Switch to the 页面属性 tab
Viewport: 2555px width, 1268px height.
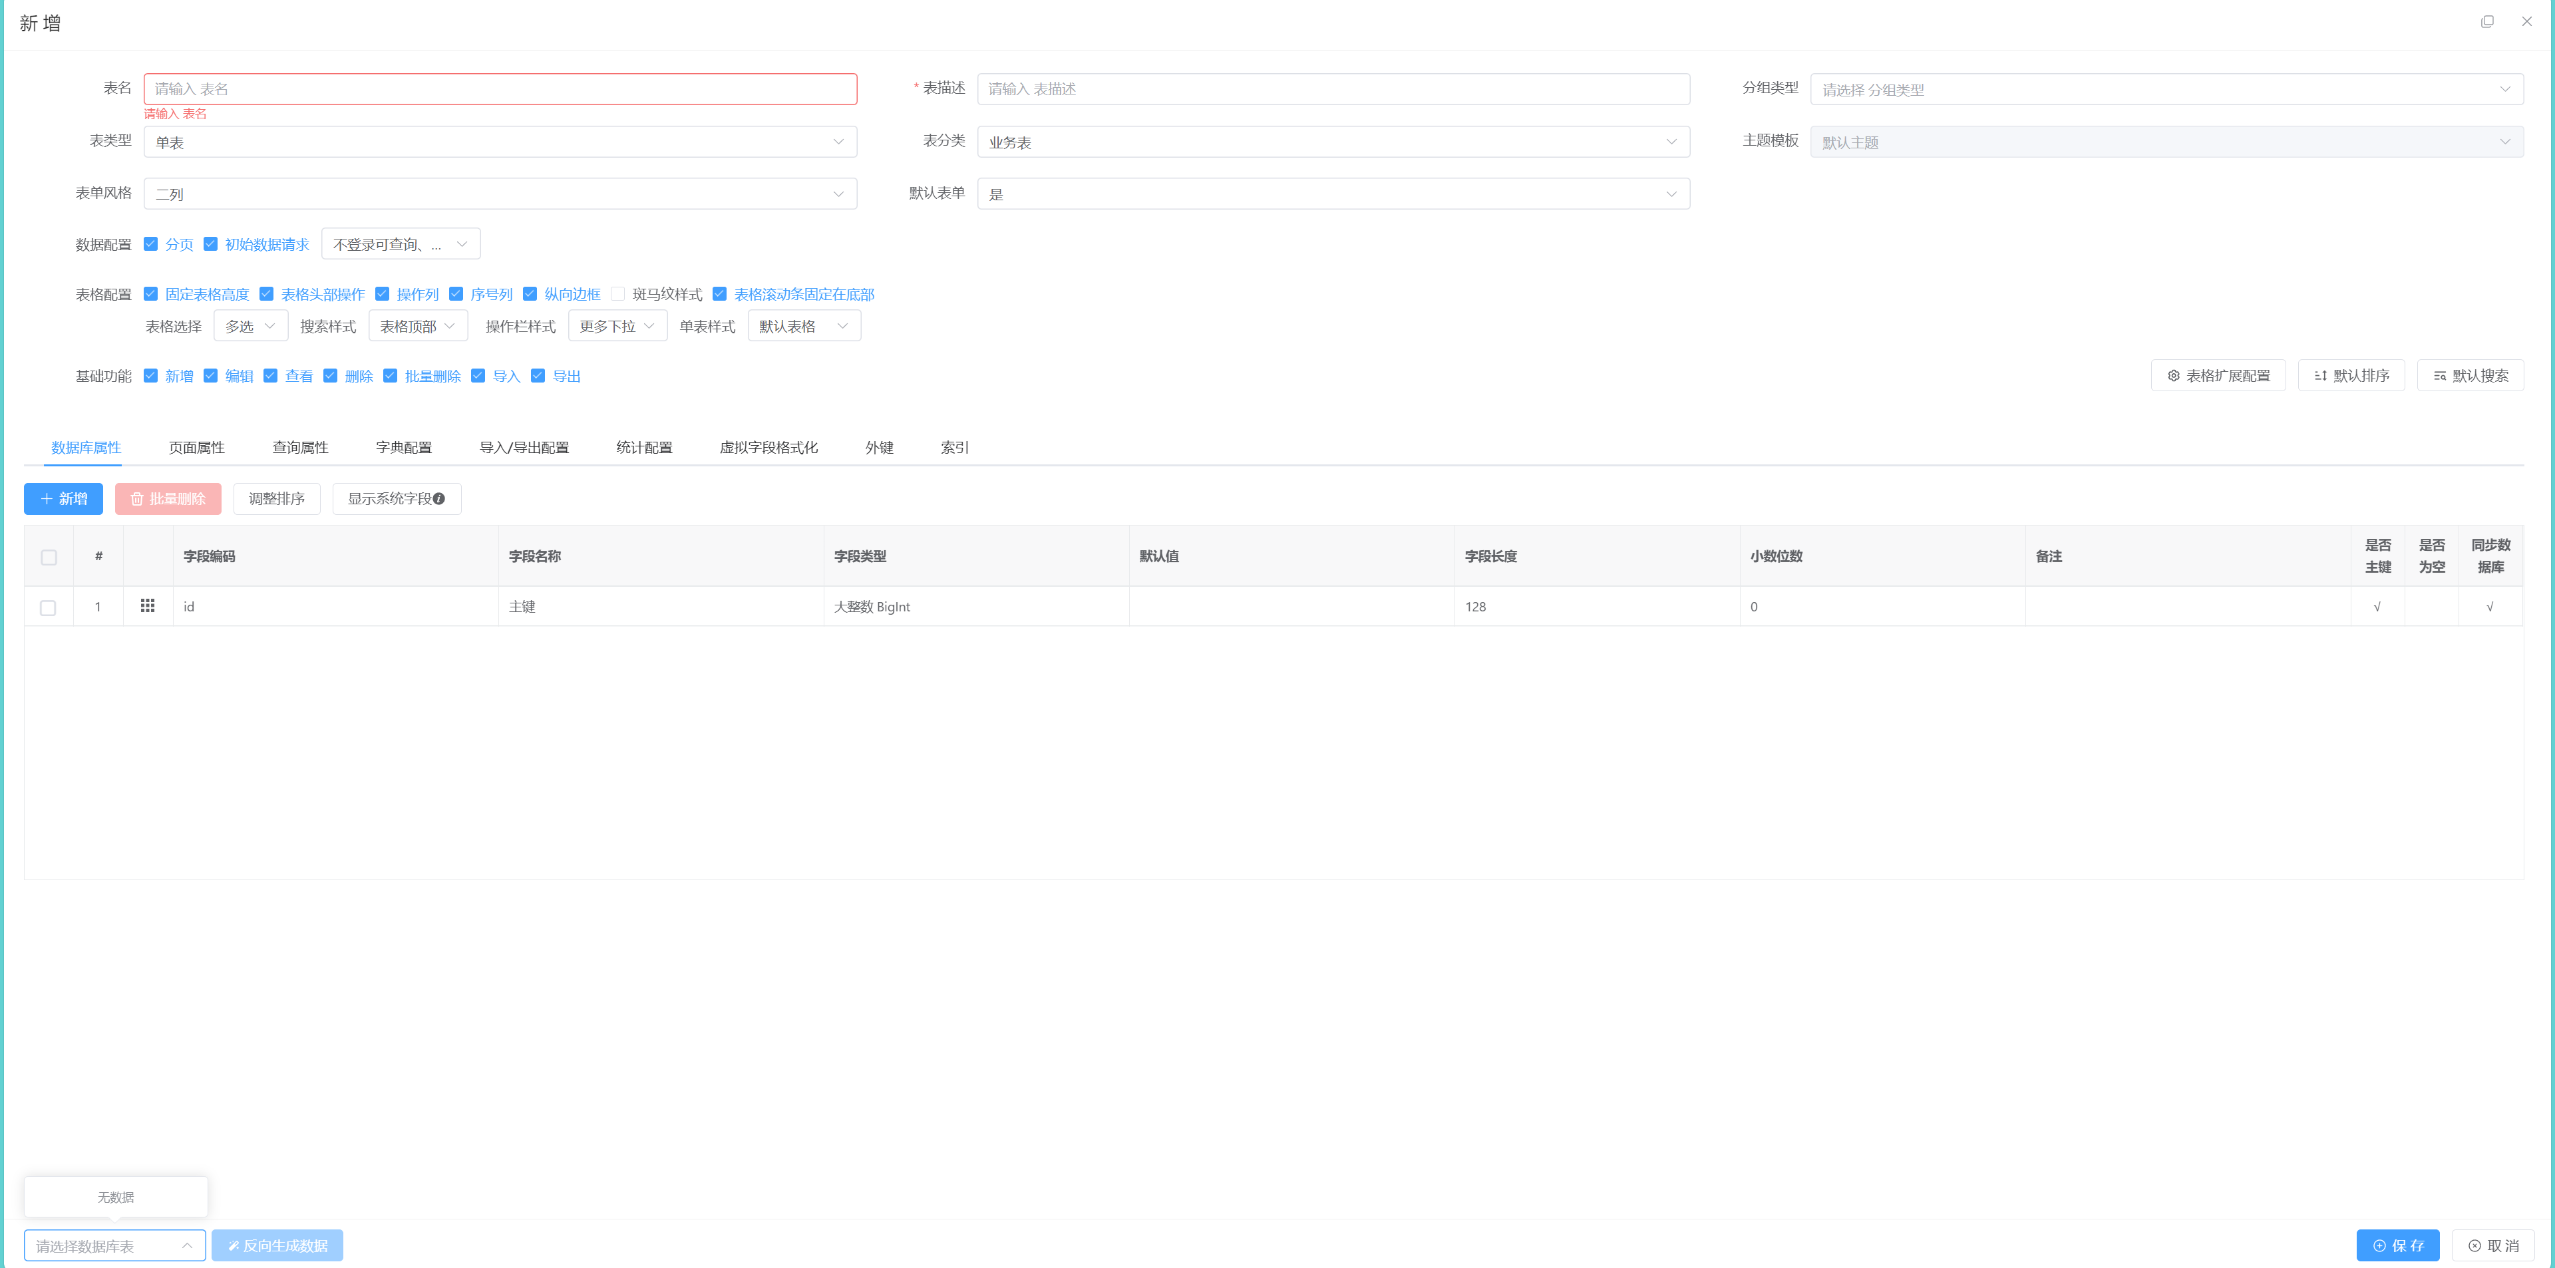(196, 447)
